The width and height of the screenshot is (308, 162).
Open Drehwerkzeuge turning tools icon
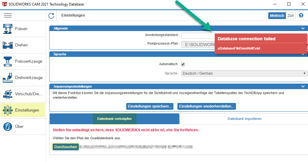tap(8, 78)
